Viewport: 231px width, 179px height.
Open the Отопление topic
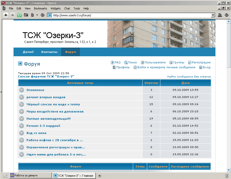point(35,90)
